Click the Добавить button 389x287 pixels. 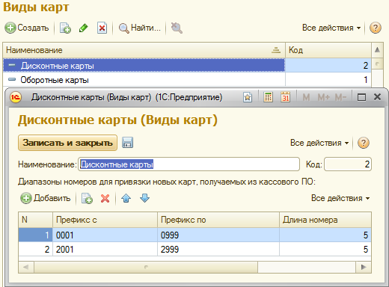pos(46,198)
